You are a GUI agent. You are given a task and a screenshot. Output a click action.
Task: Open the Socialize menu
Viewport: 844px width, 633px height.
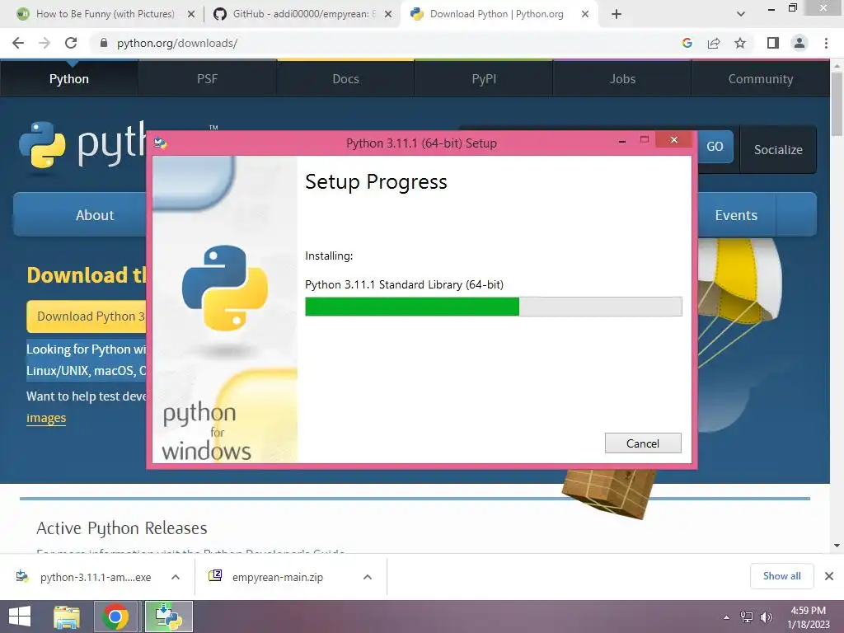point(778,150)
